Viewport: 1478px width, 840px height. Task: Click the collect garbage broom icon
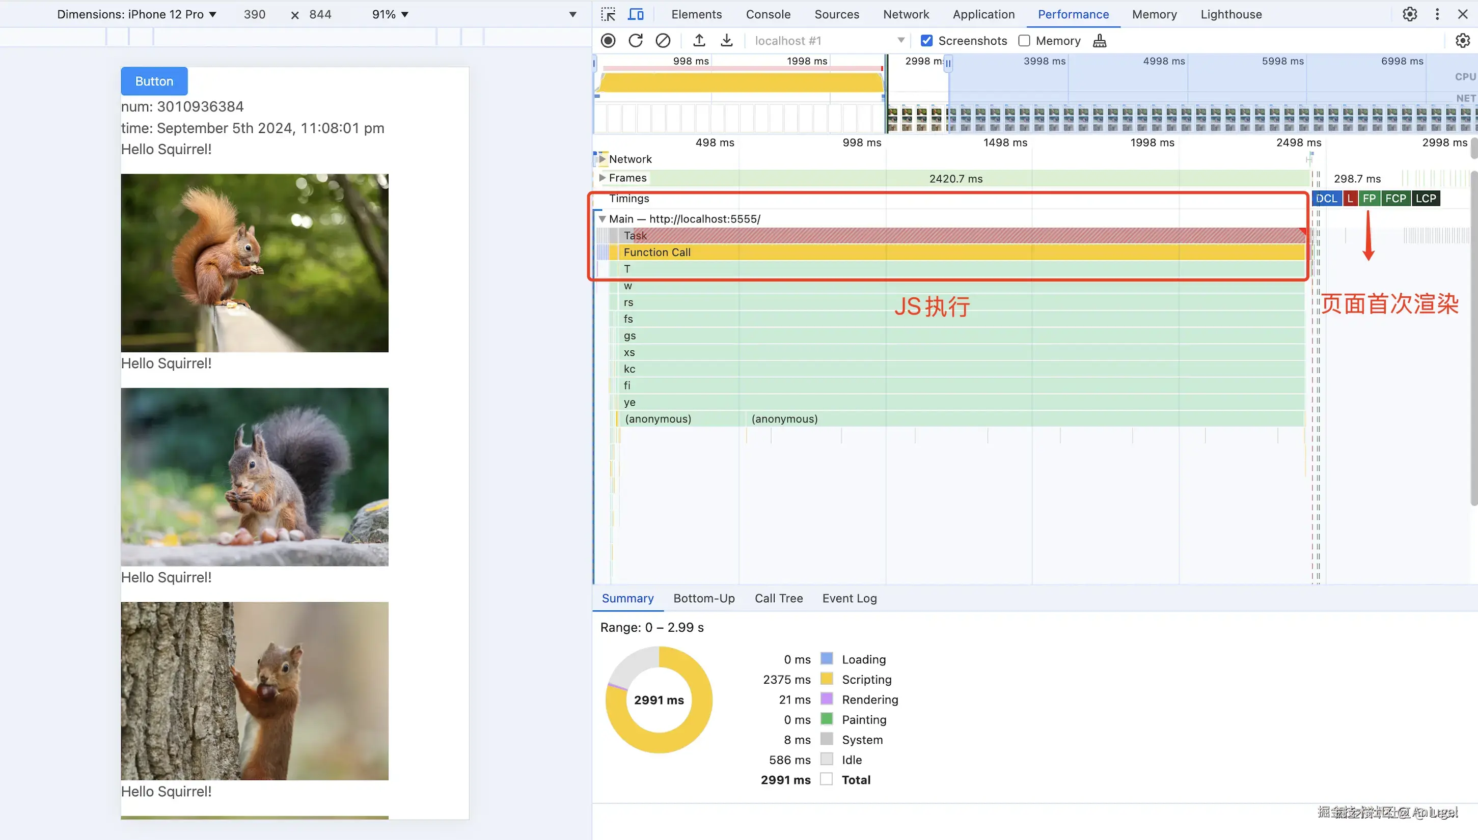tap(1100, 40)
